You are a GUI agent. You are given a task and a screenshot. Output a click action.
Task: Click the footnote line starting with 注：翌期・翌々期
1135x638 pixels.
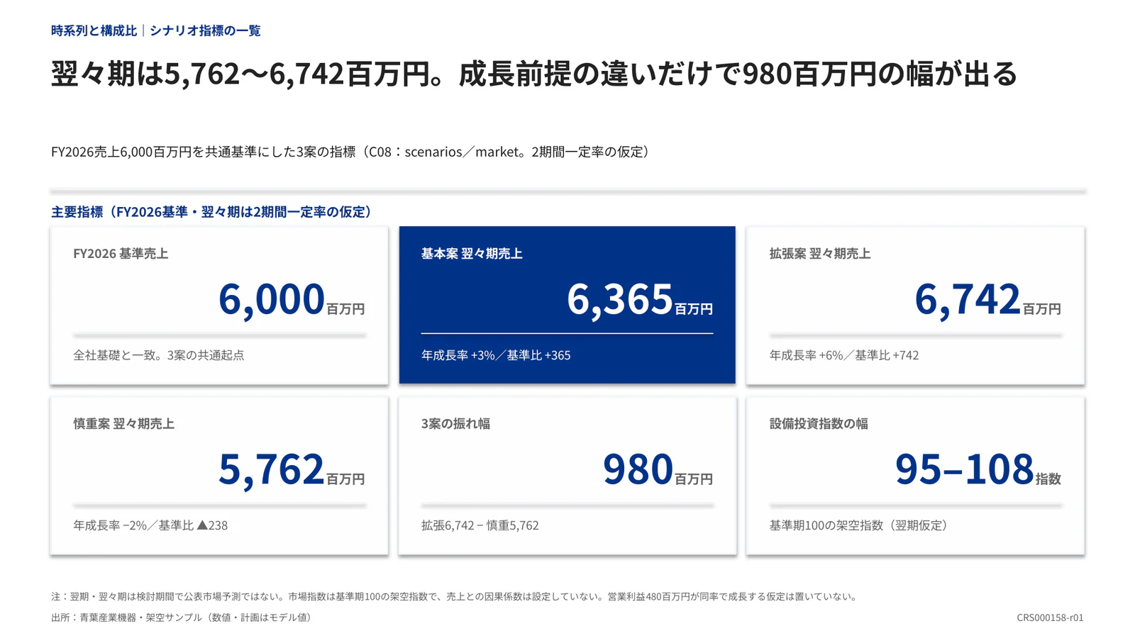click(x=456, y=597)
